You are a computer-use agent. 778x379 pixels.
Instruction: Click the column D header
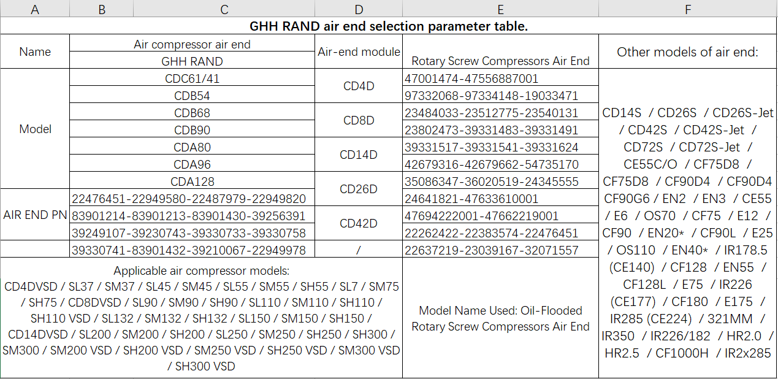click(x=359, y=9)
